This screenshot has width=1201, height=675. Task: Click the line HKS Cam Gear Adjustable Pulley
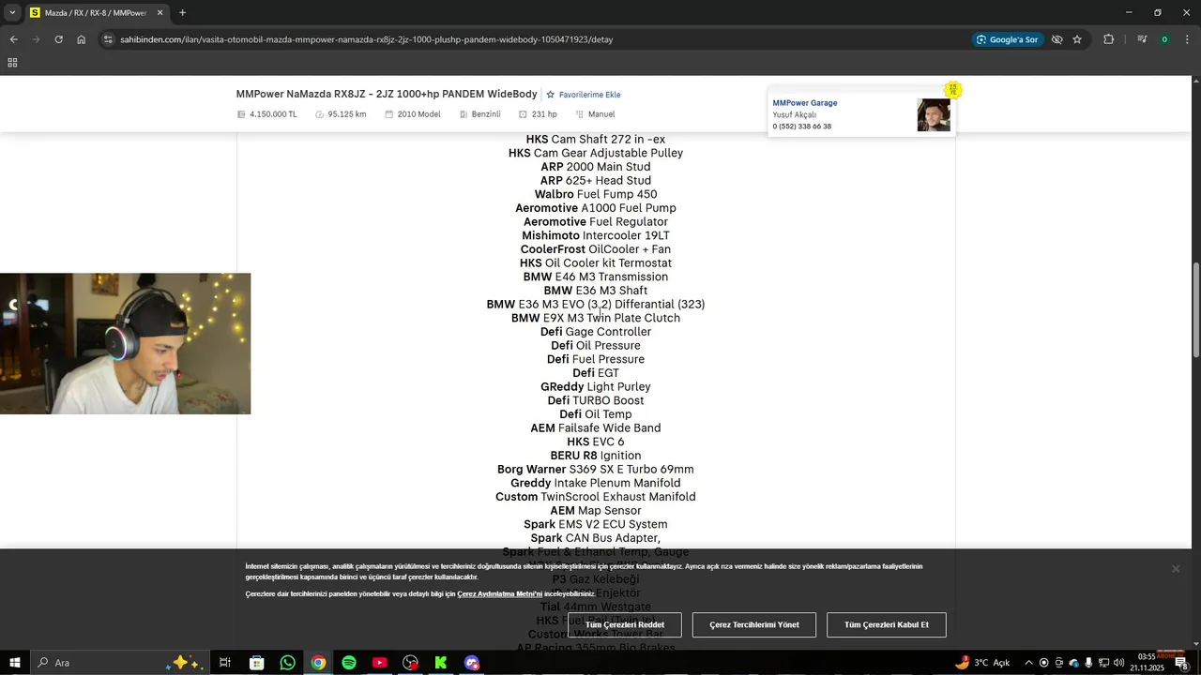pos(596,153)
